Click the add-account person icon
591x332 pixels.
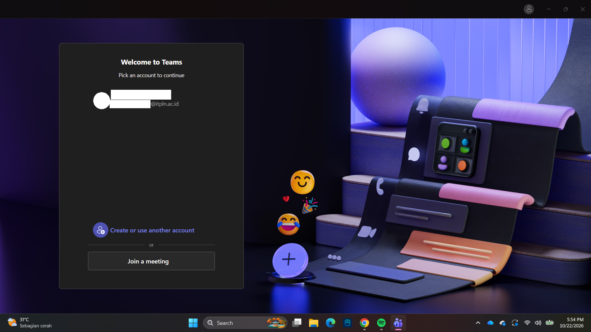coord(101,230)
